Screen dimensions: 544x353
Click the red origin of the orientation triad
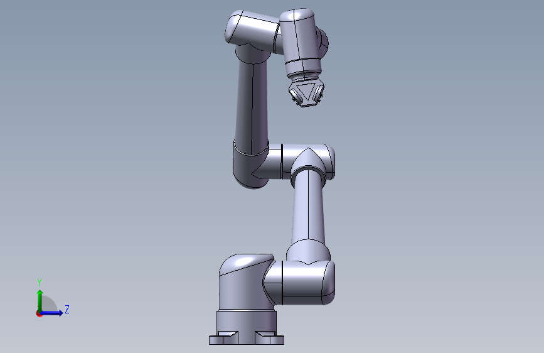39,313
